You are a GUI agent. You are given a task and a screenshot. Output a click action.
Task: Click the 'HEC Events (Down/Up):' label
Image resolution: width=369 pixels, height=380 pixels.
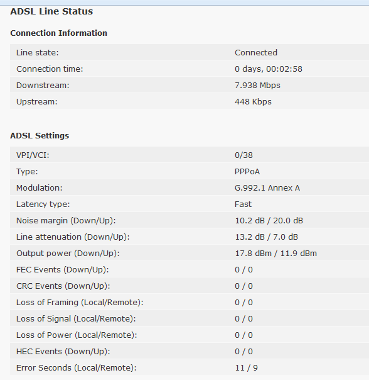coord(63,352)
